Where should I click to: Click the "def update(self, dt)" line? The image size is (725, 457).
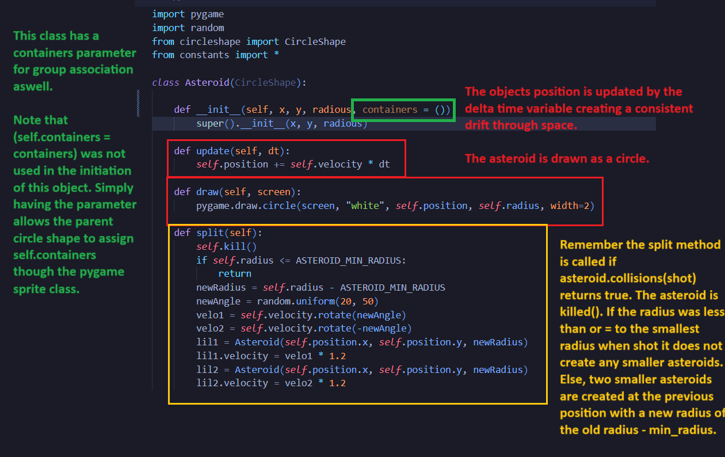pos(232,151)
